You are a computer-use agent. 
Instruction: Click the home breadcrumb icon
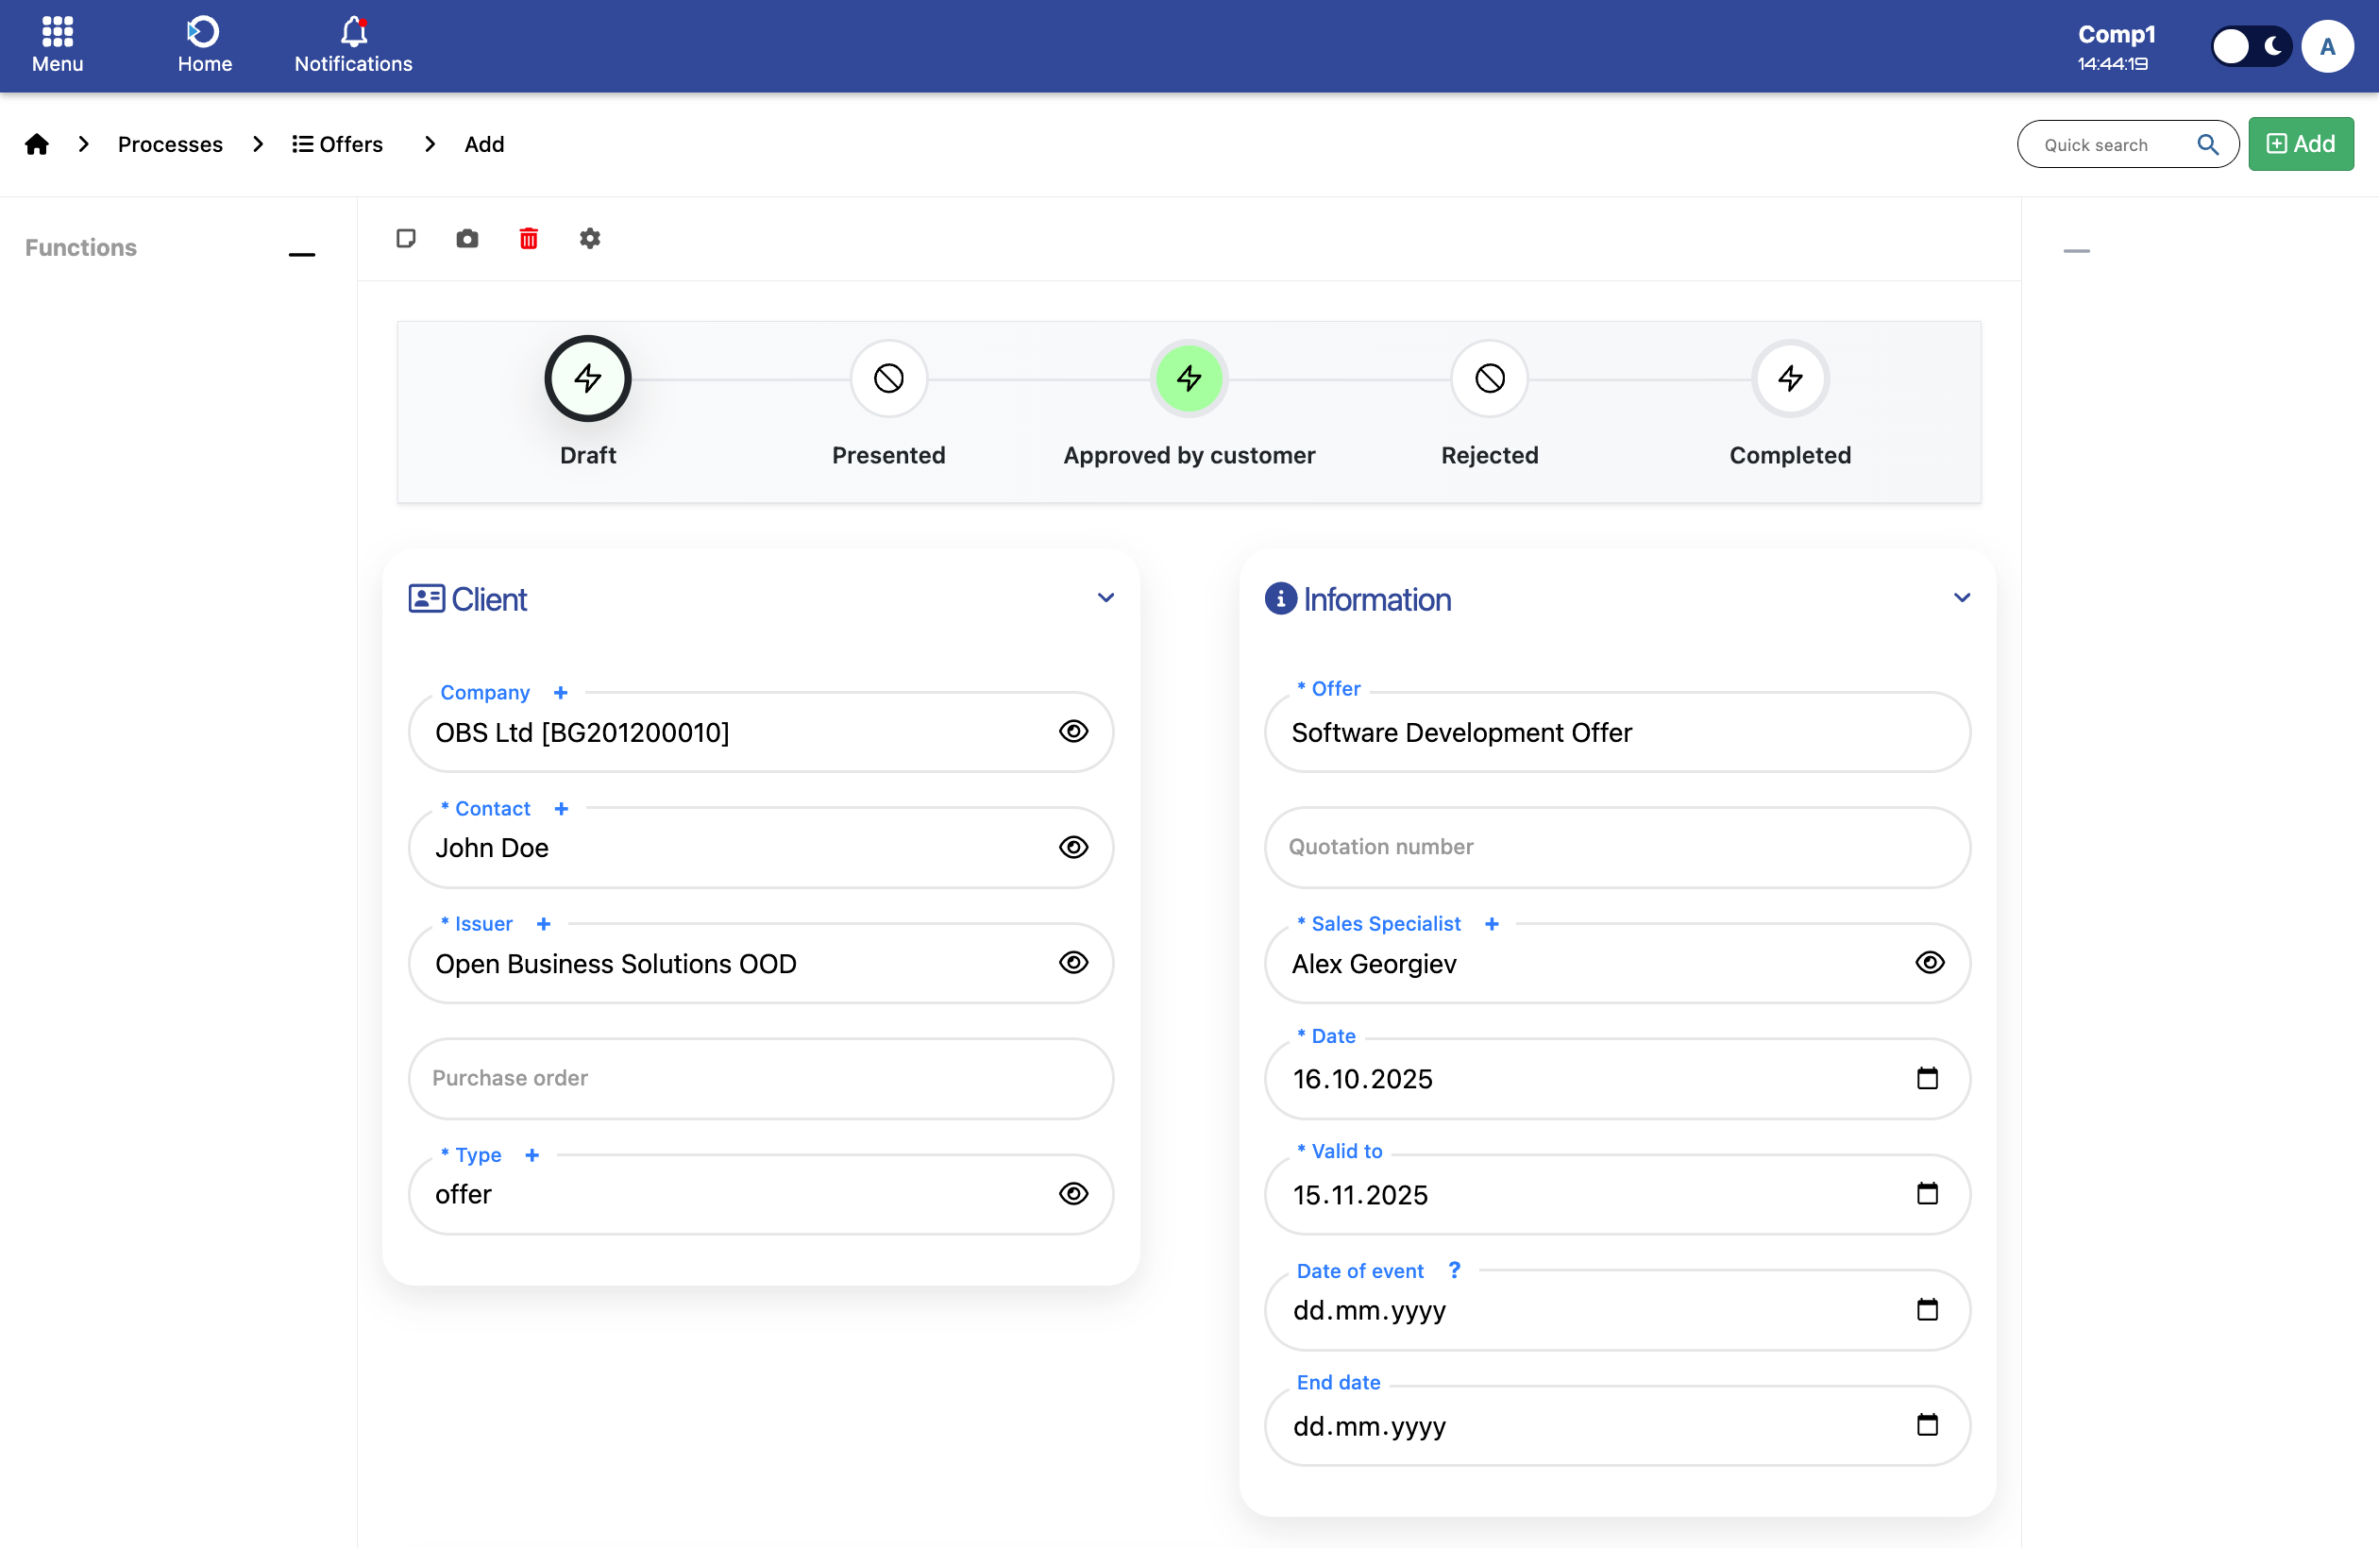(x=37, y=145)
